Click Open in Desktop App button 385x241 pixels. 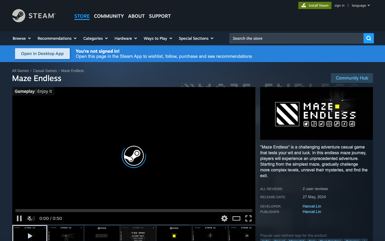[x=42, y=54]
